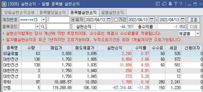
Task: Click the 다음 next button
Action: pyautogui.click(x=194, y=27)
